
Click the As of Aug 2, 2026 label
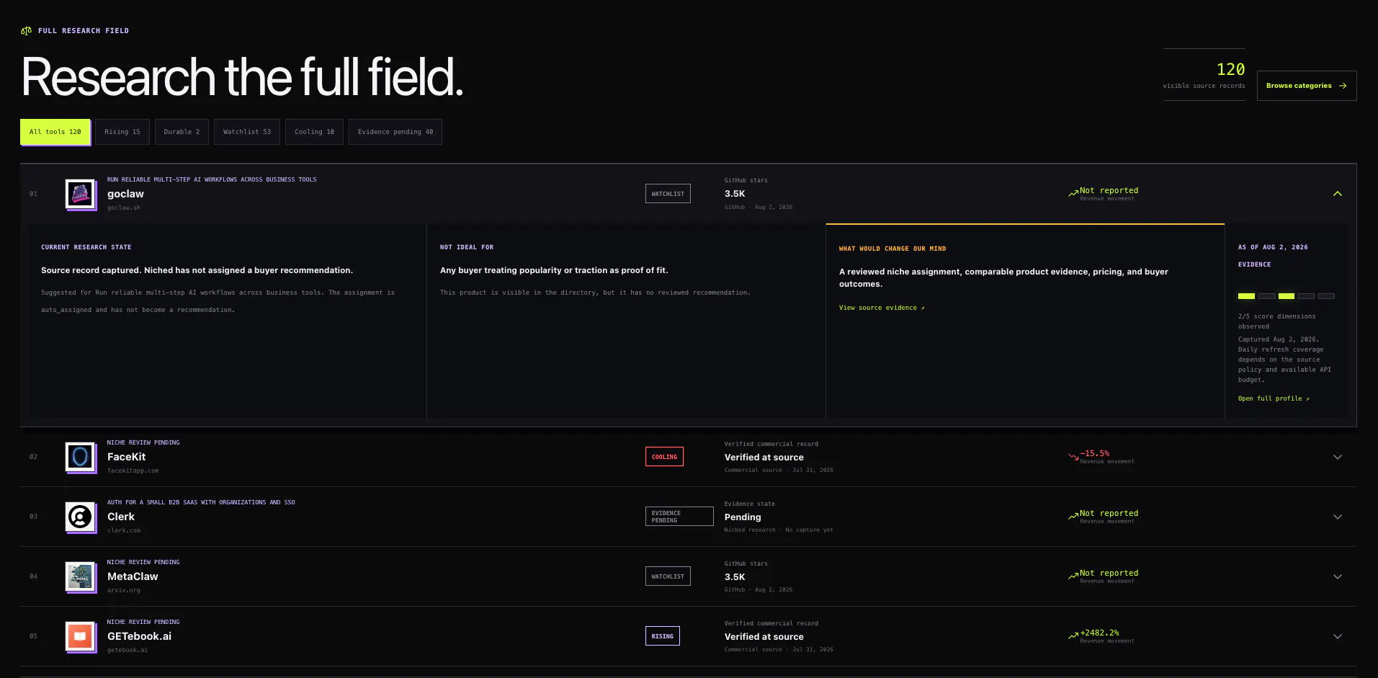click(x=1273, y=247)
